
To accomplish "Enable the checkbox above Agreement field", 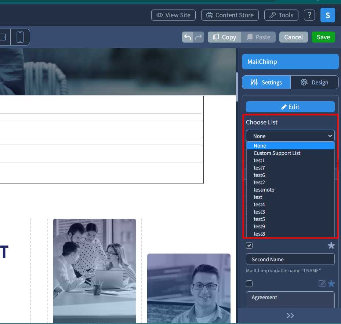I will (x=249, y=284).
